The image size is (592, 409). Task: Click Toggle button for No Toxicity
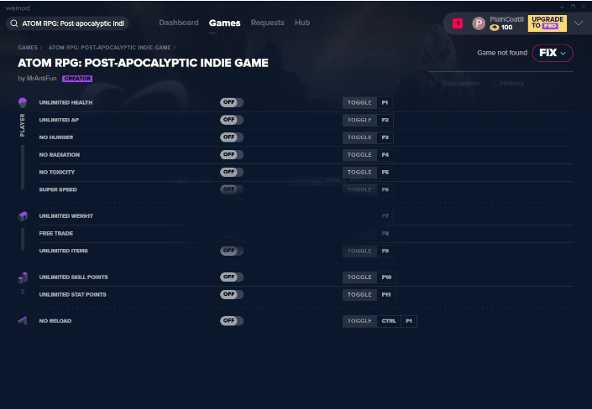click(x=359, y=172)
